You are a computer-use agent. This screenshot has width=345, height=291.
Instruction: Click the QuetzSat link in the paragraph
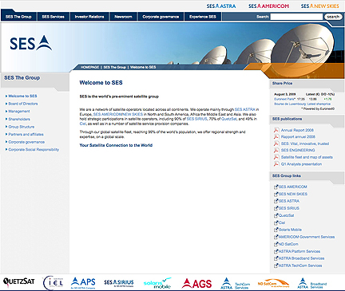(x=229, y=119)
